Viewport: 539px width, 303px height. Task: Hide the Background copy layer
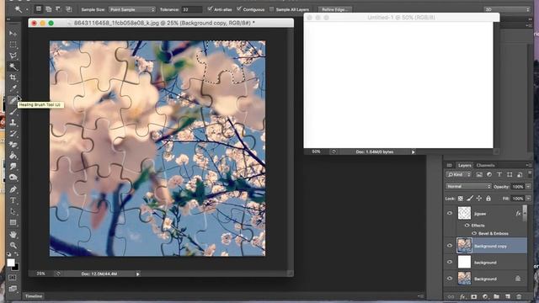coord(450,246)
